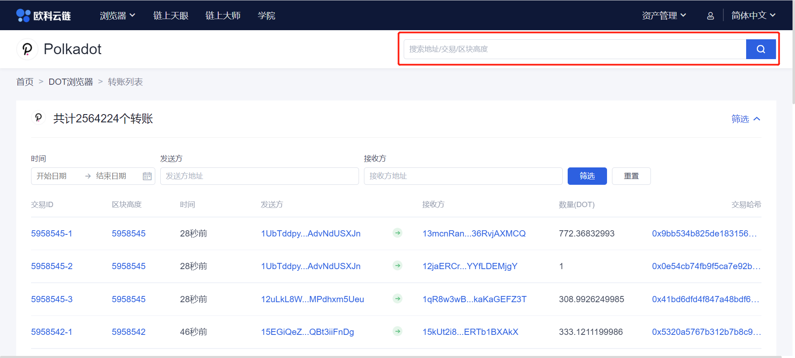The width and height of the screenshot is (795, 358).
Task: Click green arrow icon in row 5958545-1
Action: coord(397,233)
